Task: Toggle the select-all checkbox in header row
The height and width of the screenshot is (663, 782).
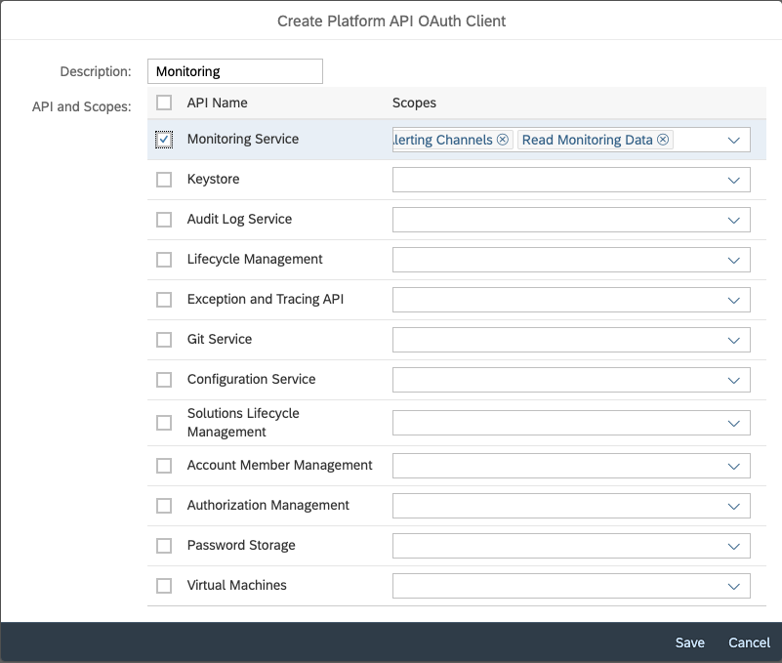Action: [163, 103]
